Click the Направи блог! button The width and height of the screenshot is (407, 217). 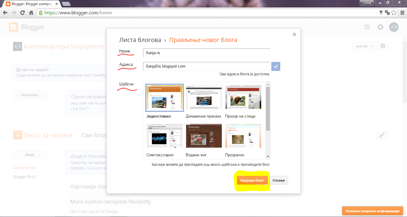pyautogui.click(x=252, y=180)
